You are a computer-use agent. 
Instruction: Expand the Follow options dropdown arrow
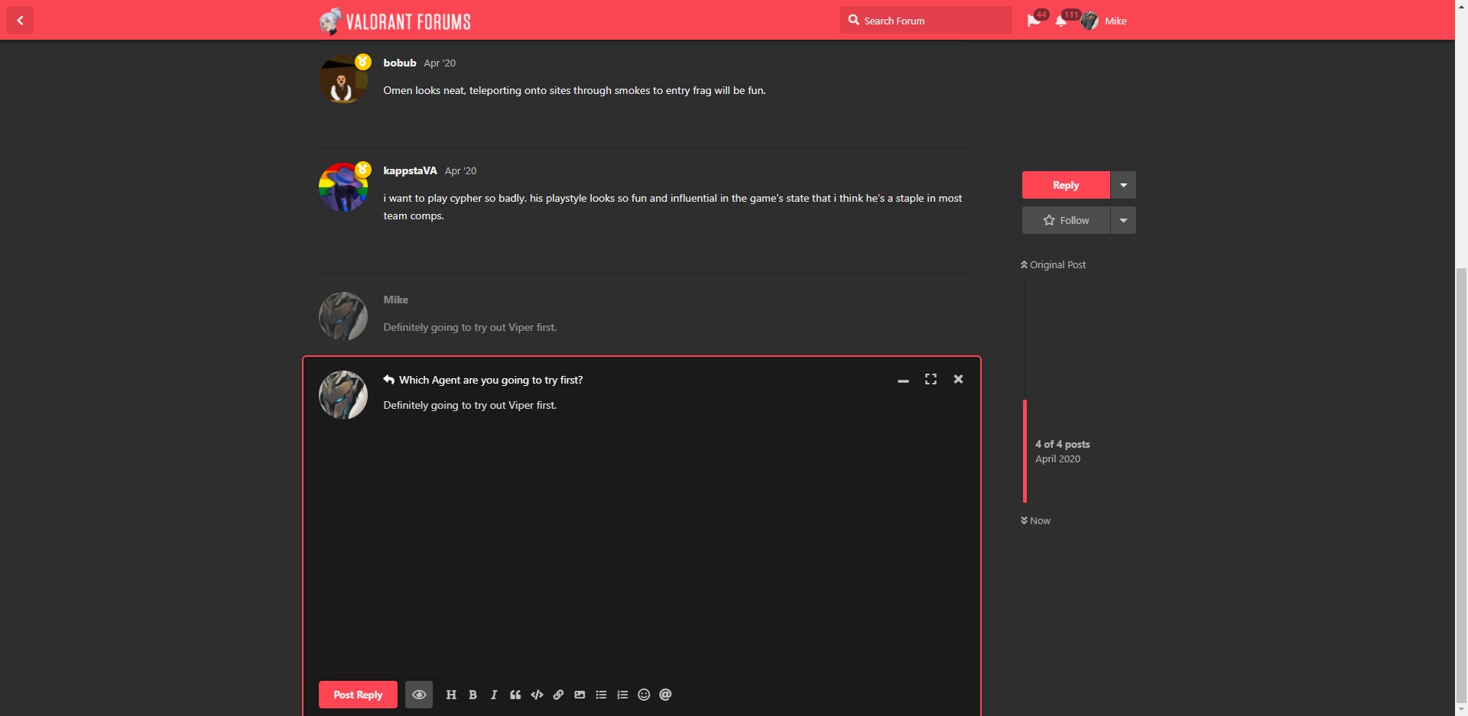pos(1123,220)
